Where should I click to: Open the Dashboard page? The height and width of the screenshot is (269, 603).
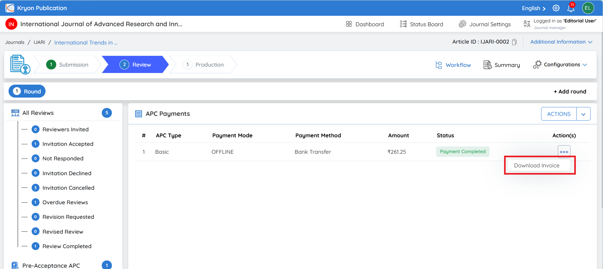(x=365, y=24)
